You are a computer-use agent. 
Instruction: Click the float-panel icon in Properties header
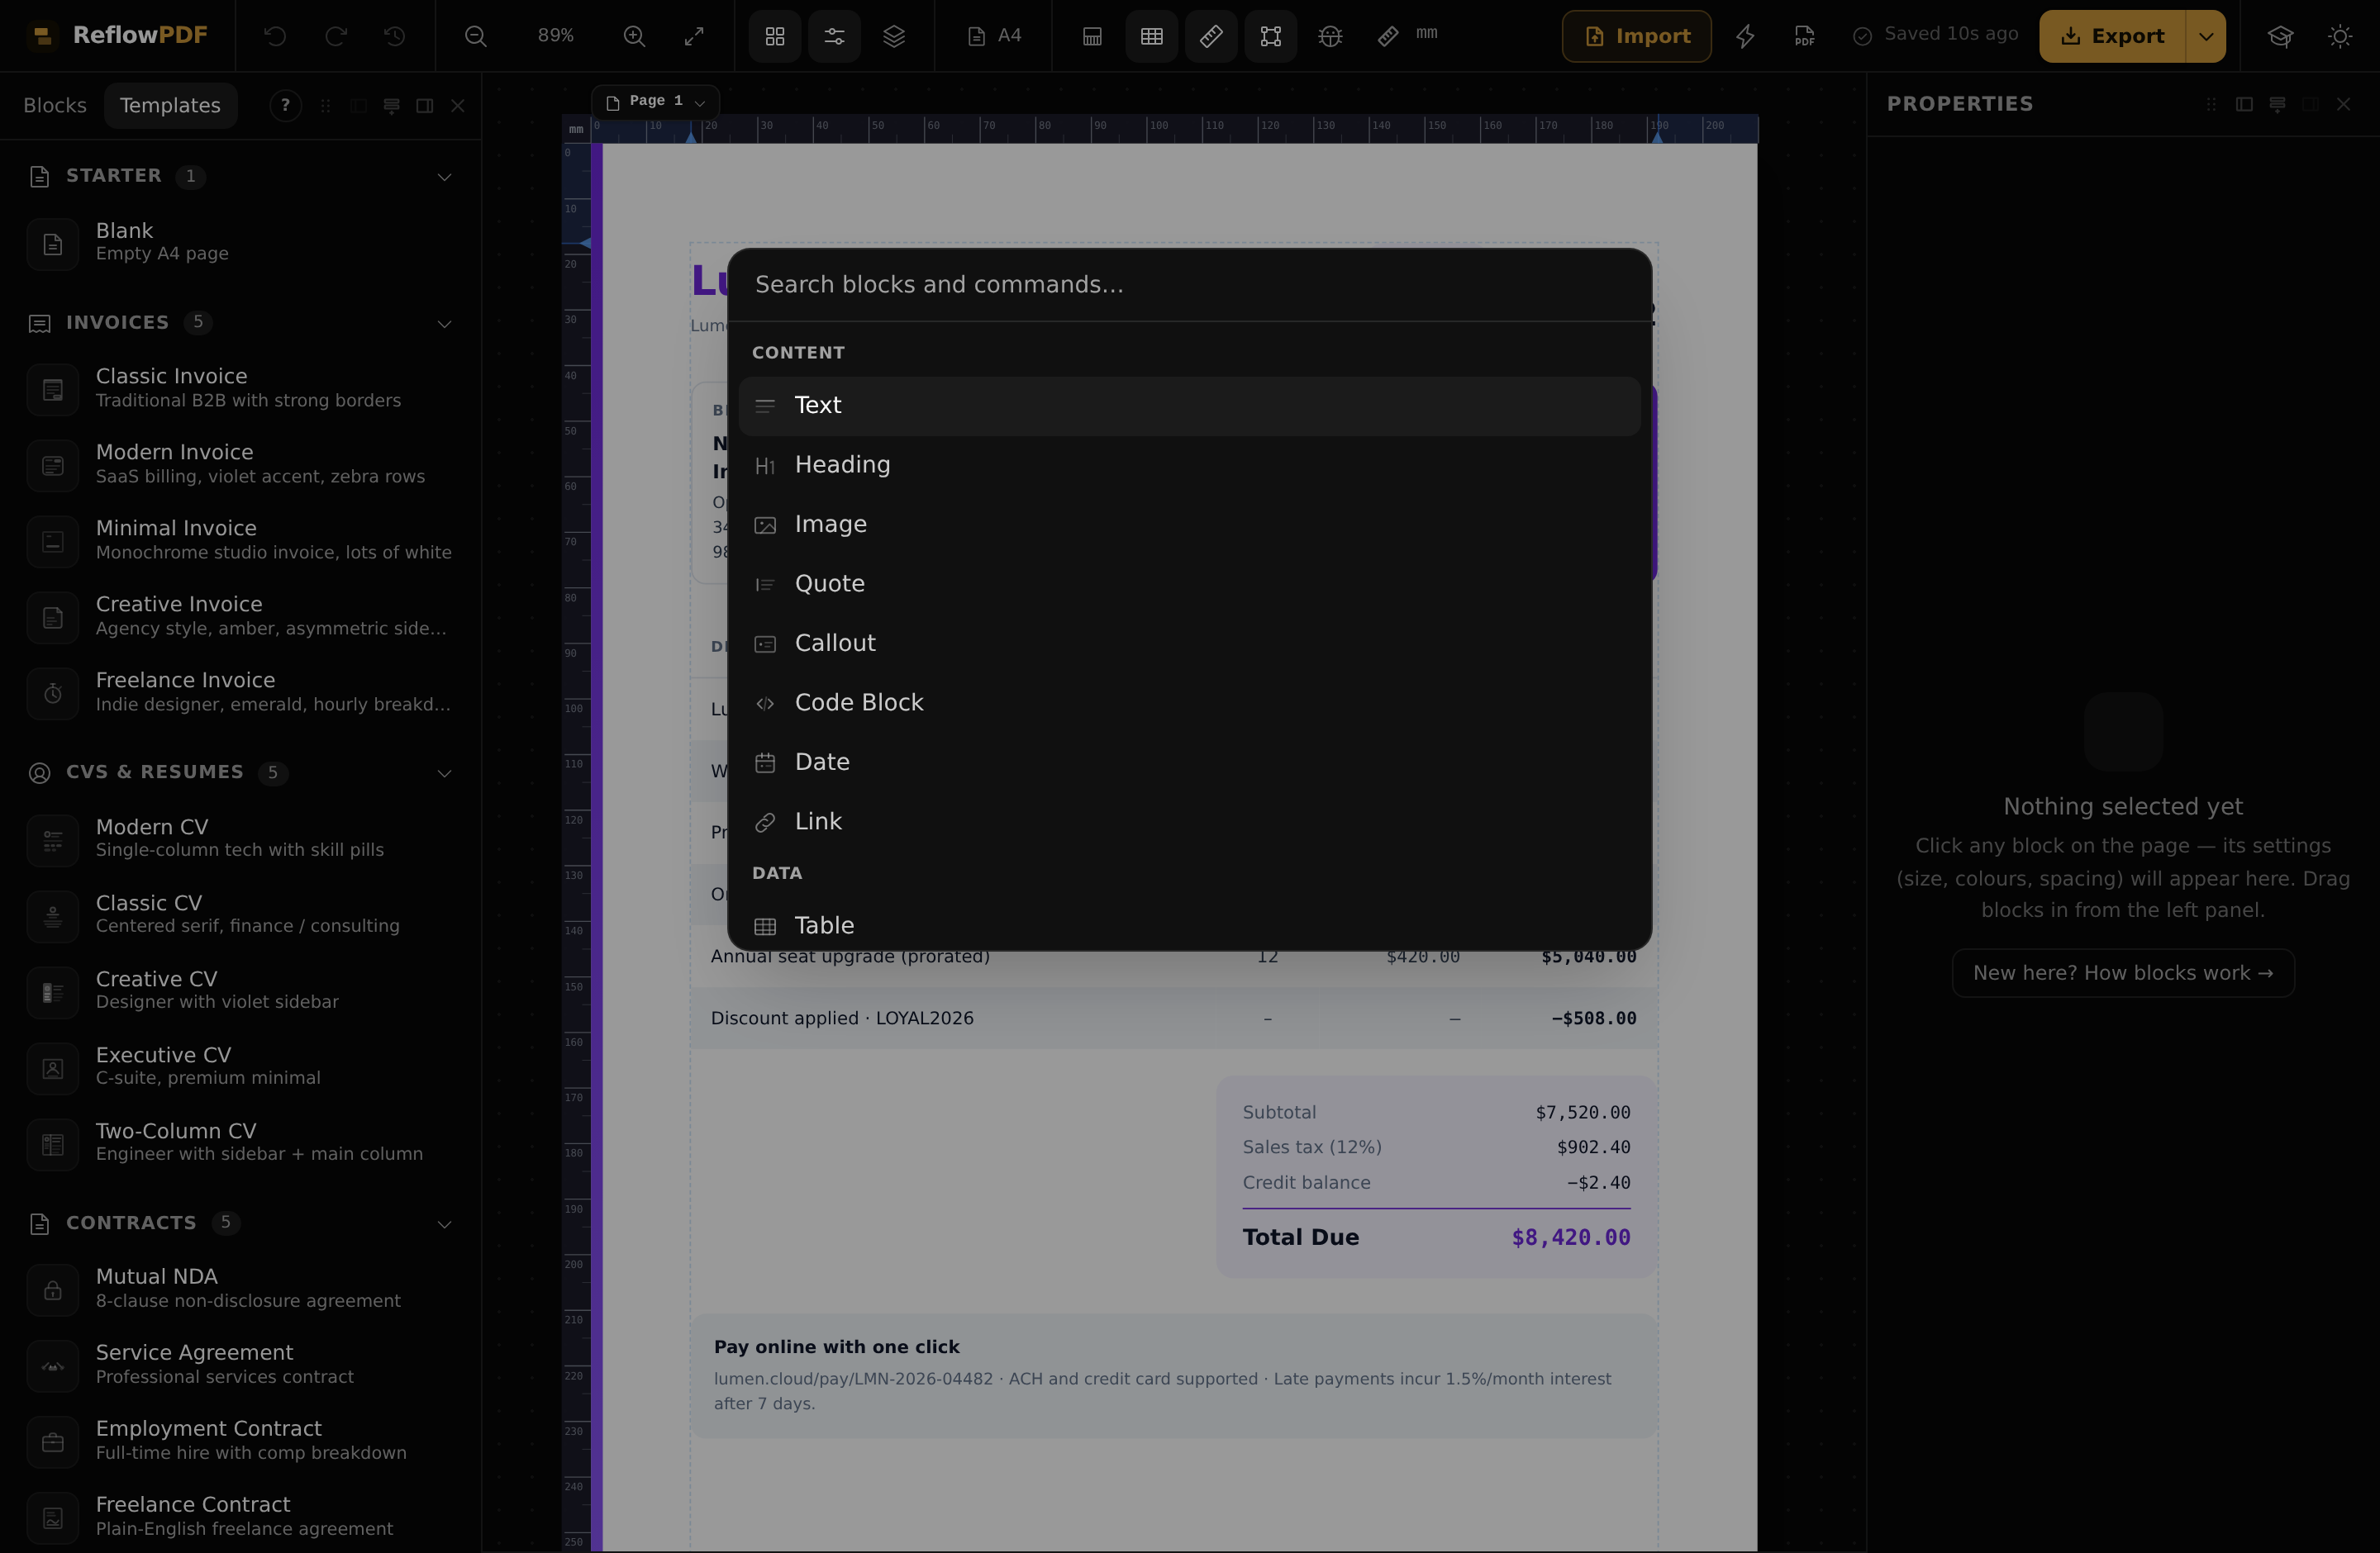[x=2277, y=104]
